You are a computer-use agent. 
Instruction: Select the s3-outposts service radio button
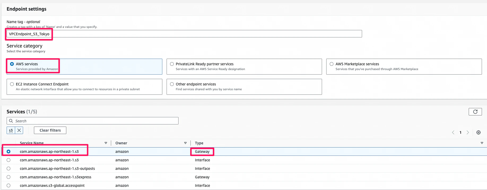click(8, 169)
